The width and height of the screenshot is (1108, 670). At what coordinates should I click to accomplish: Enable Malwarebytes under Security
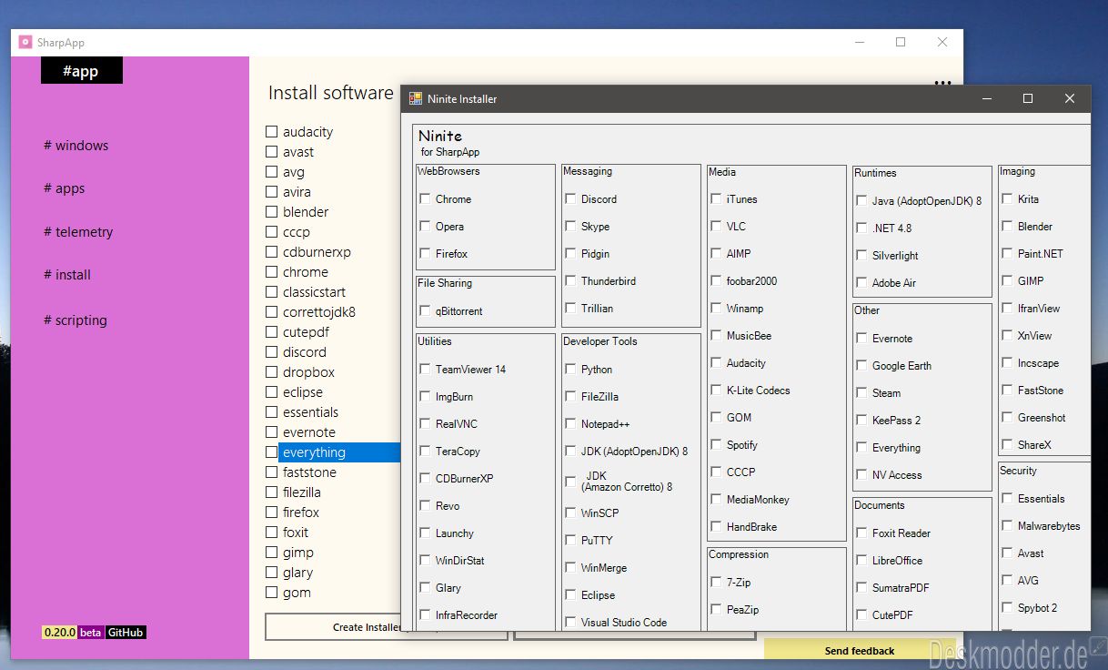click(1007, 526)
